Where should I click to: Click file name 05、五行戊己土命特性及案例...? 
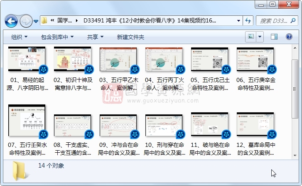[210, 84]
